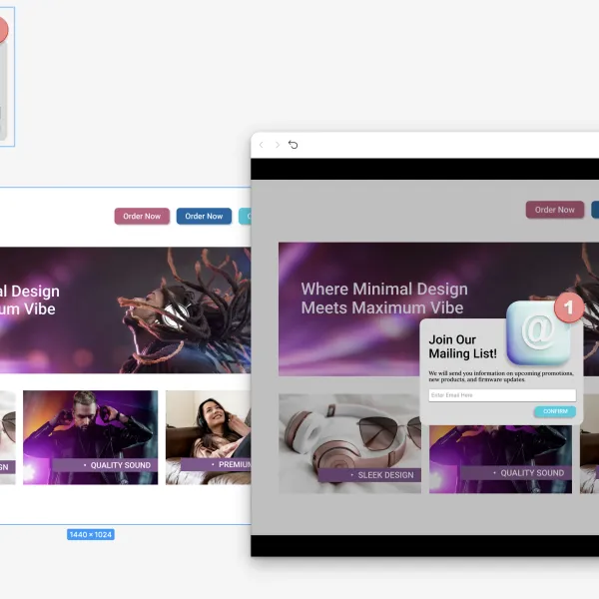Image resolution: width=599 pixels, height=599 pixels.
Task: Click the QUALITY SOUND image in preview
Action: 500,459
